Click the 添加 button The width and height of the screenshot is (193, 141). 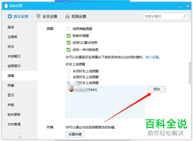click(157, 89)
